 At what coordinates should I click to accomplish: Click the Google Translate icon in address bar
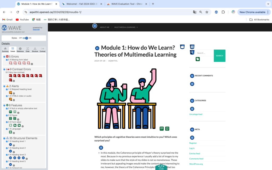coord(195,12)
